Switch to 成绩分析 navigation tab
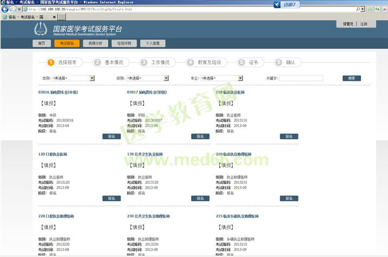 coord(96,43)
